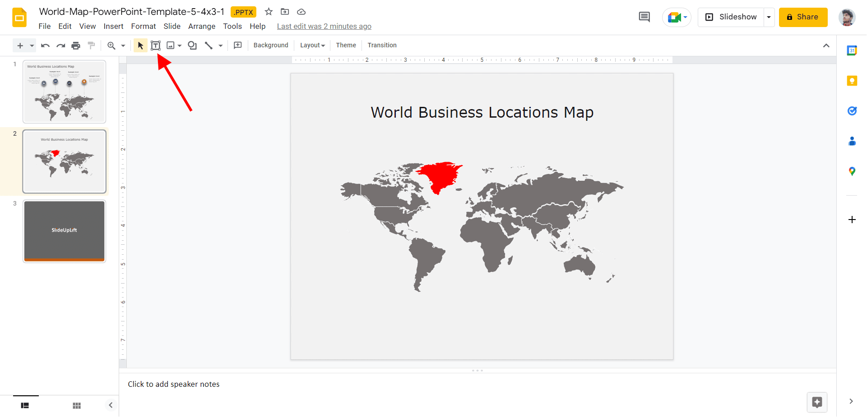
Task: Open the Arrange menu
Action: tap(201, 26)
